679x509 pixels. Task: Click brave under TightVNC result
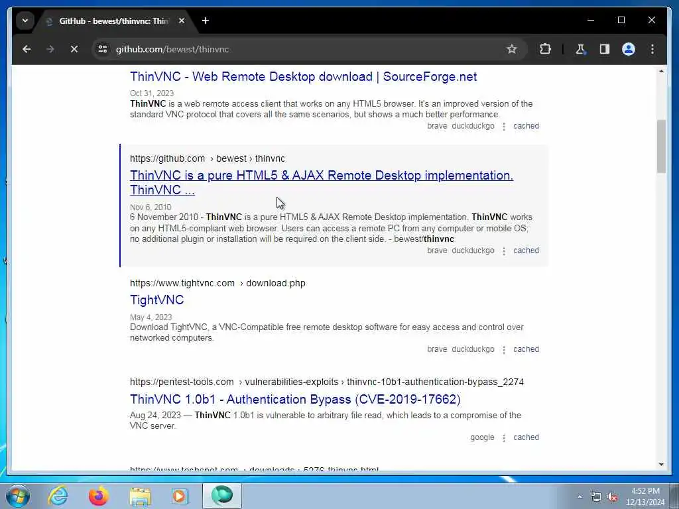click(x=437, y=349)
